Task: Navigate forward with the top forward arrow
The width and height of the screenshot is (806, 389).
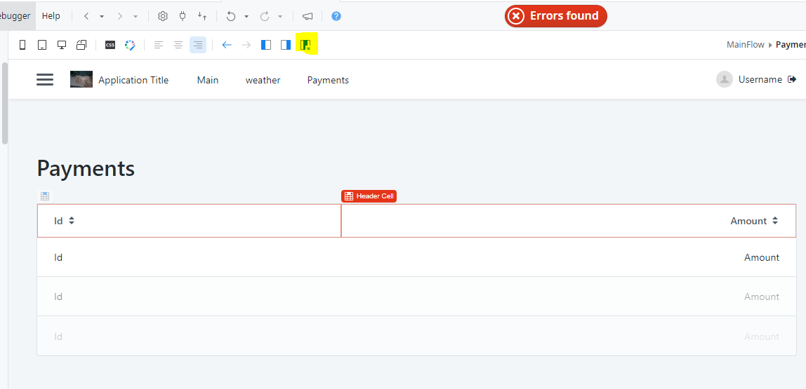Action: (x=120, y=16)
